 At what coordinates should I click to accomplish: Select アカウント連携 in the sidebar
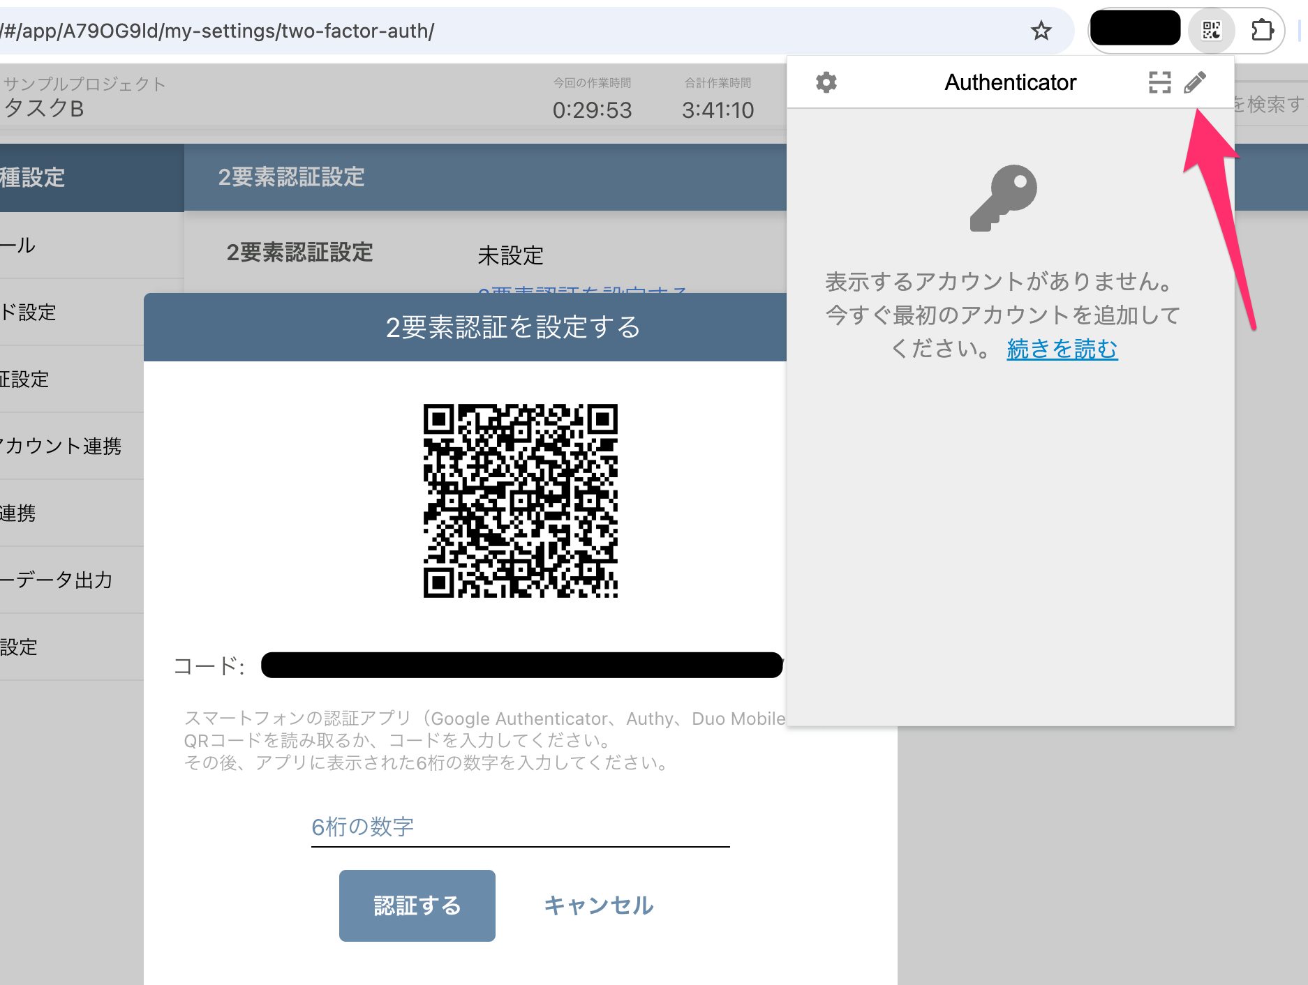[x=63, y=446]
